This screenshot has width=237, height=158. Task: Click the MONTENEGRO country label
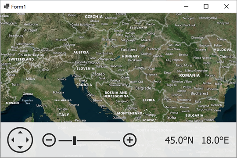[x=129, y=113]
